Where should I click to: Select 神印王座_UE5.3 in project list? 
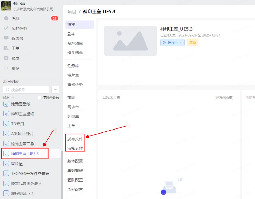click(x=25, y=154)
